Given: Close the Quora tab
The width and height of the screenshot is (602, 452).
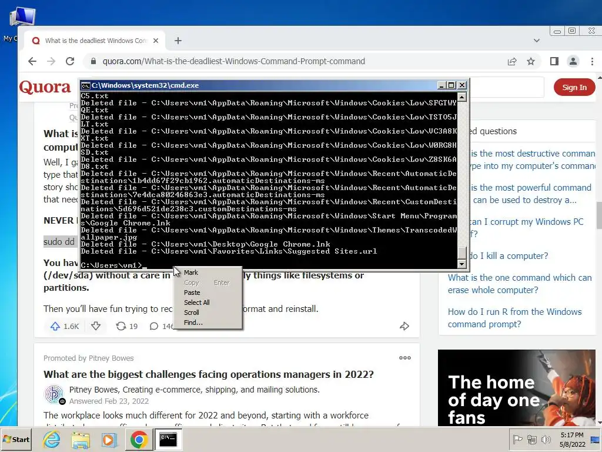Looking at the screenshot, I should point(155,41).
